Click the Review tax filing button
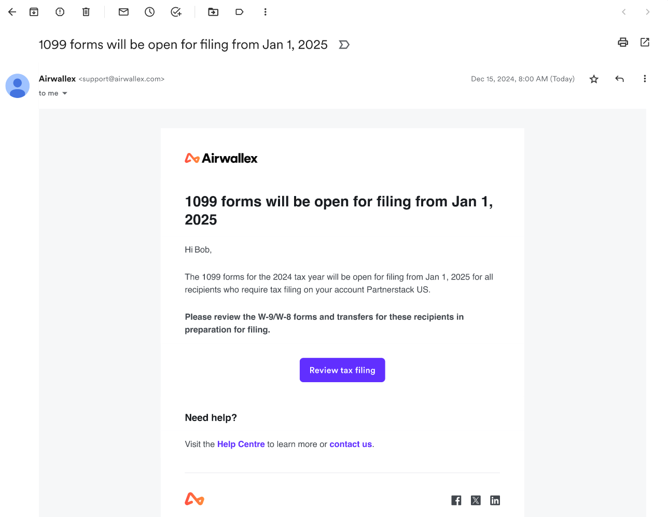The height and width of the screenshot is (517, 668). (x=342, y=370)
